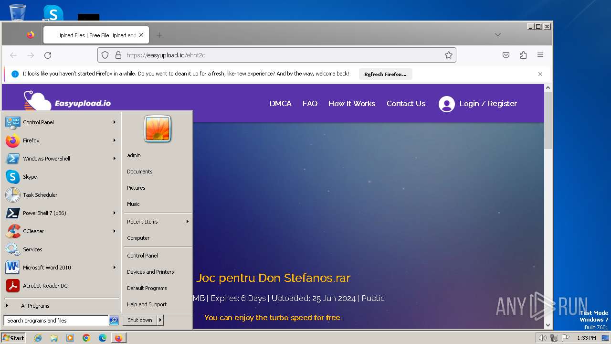611x344 pixels.
Task: Open Microsoft Edge from taskbar
Action: pos(103,338)
